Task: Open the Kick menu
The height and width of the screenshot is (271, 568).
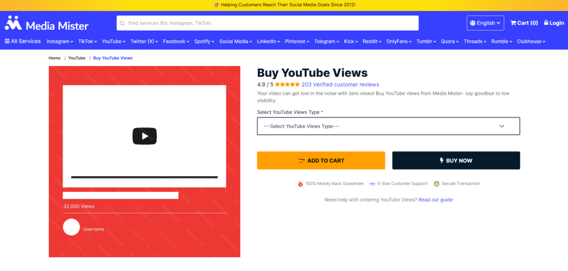Action: click(351, 41)
